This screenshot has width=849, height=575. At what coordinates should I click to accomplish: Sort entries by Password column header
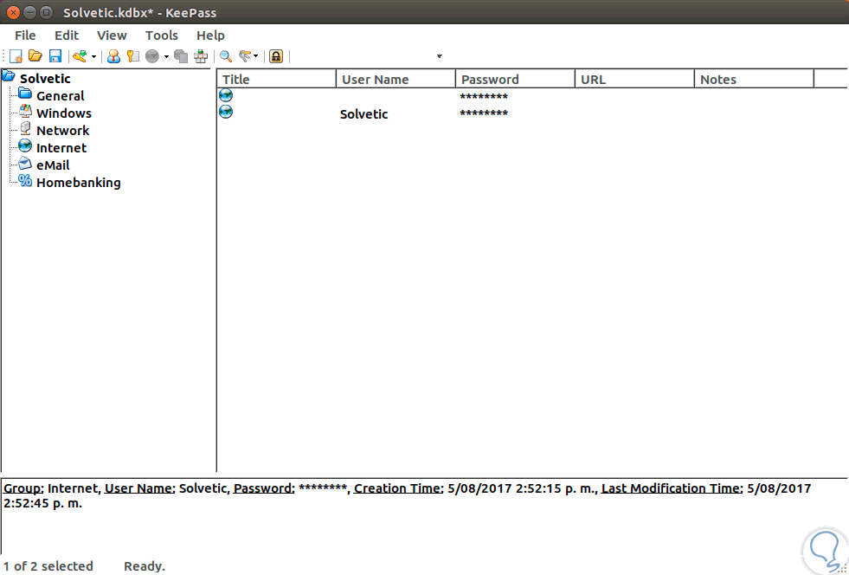[516, 79]
